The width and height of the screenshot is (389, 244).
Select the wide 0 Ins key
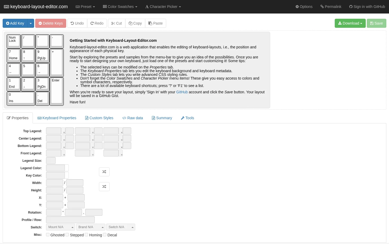pos(21,99)
